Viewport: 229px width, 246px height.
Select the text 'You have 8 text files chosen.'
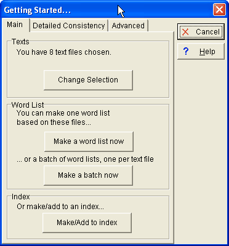coord(64,52)
